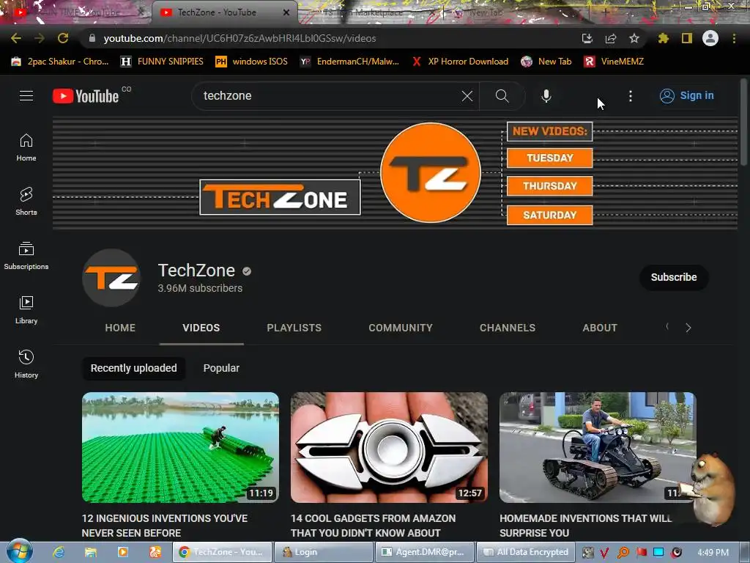750x563 pixels.
Task: Open Windows Media Player on taskbar
Action: pos(123,552)
